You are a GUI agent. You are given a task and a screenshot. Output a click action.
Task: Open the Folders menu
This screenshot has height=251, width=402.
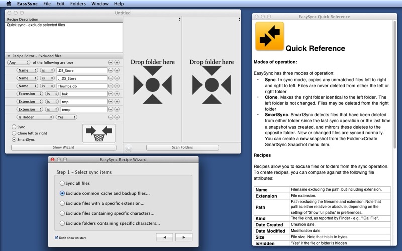(x=78, y=4)
